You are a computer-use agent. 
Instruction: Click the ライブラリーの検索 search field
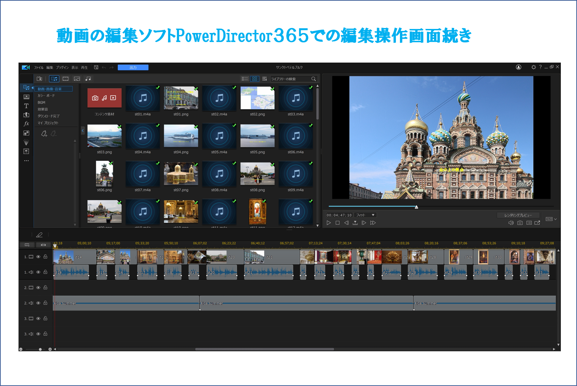[x=294, y=79]
